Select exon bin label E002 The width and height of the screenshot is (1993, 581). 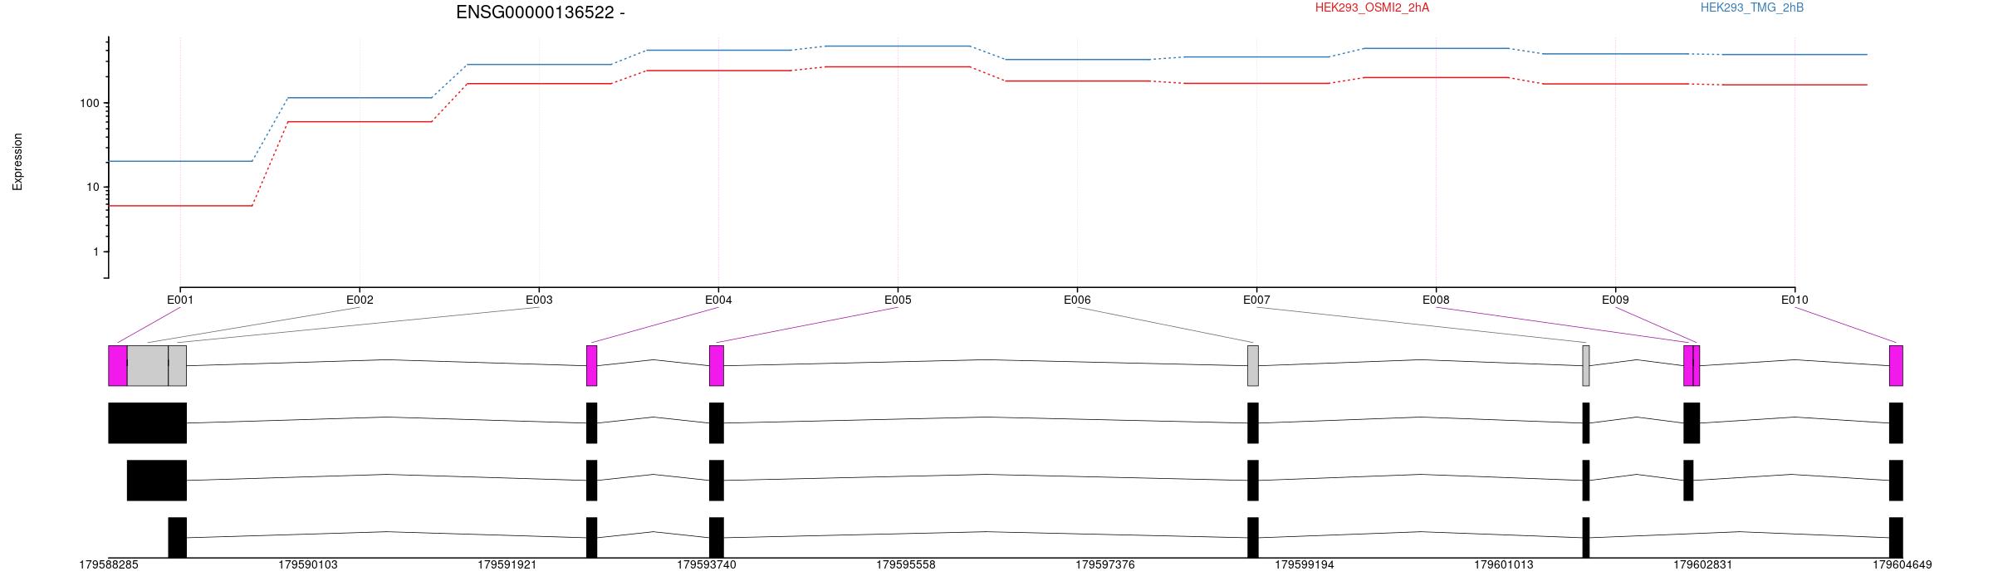pyautogui.click(x=360, y=300)
